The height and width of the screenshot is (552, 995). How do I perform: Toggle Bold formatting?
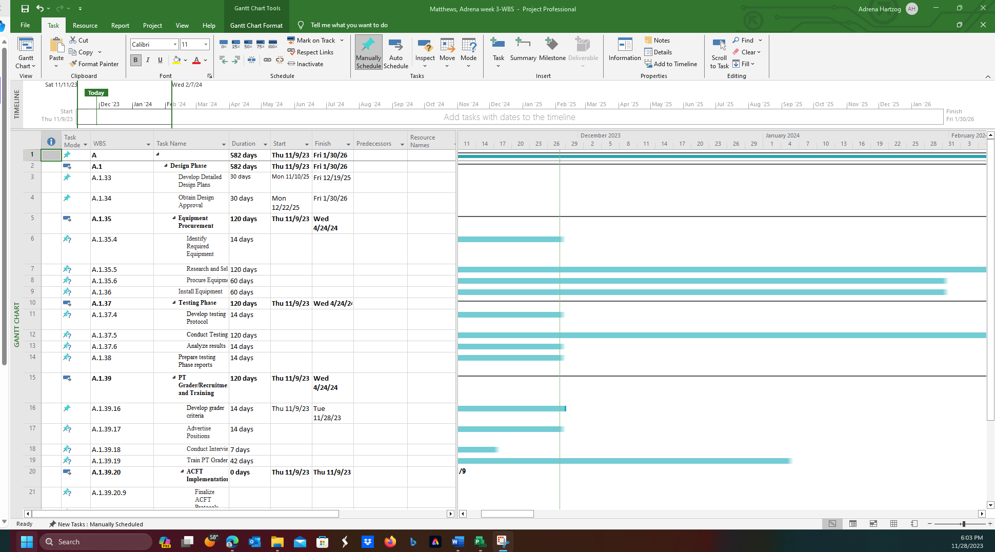click(x=135, y=60)
